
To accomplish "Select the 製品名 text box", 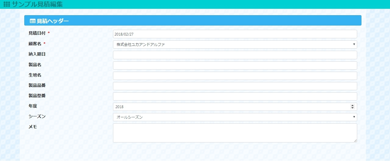I will pos(234,66).
